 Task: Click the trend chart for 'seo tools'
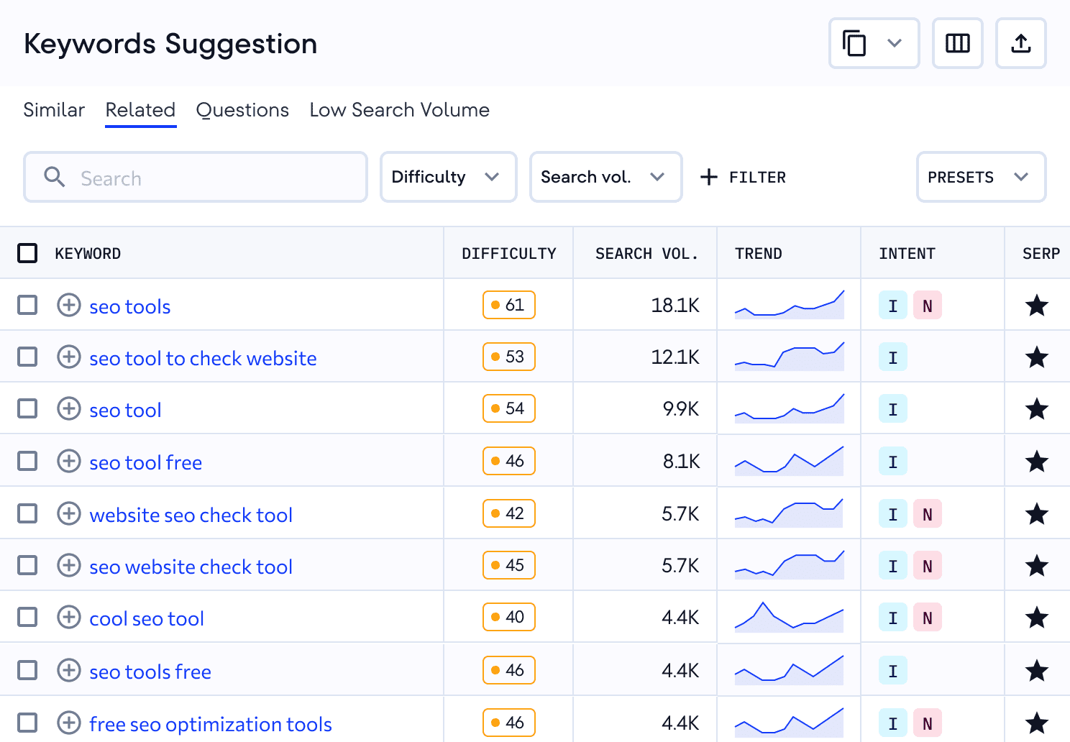tap(789, 306)
